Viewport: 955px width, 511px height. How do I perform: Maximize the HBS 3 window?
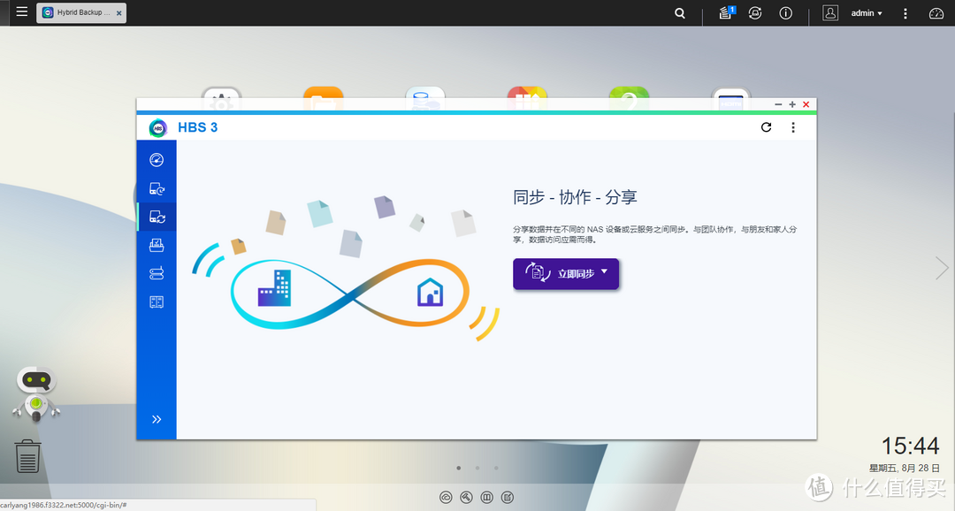tap(792, 104)
